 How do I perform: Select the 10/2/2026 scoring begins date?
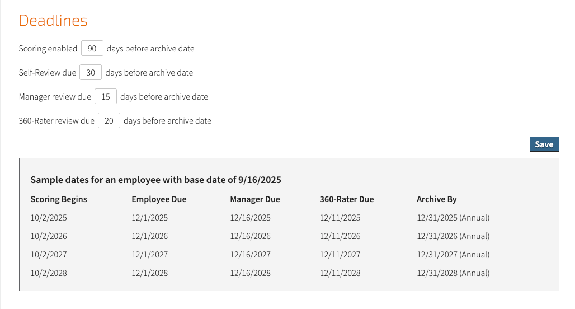[49, 236]
